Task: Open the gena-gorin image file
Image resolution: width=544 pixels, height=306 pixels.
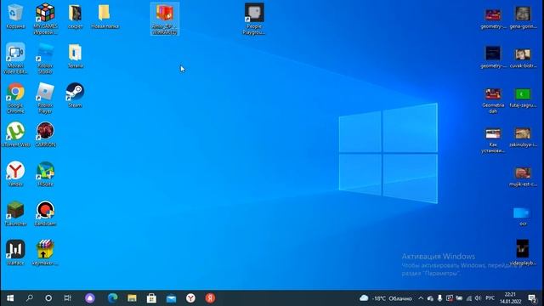Action: coord(523,17)
